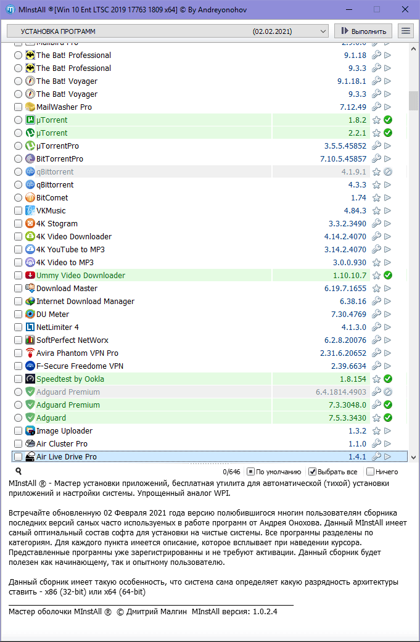Click the 'F-Secure Freedome VPN' entry

coord(80,366)
